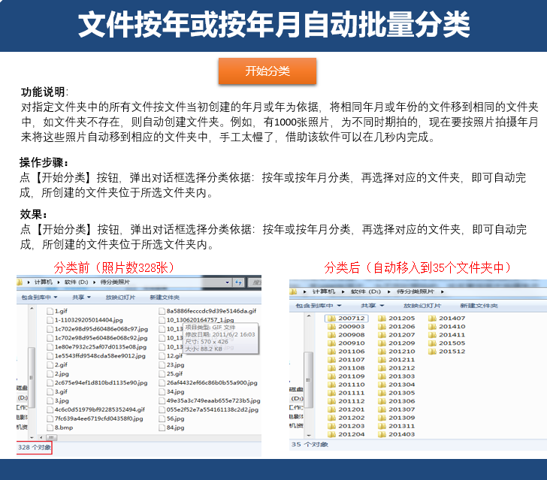The height and width of the screenshot is (480, 547).
Task: Expand arrow before 软件 (D:) in 分类后 breadcrumb
Action: 343,291
